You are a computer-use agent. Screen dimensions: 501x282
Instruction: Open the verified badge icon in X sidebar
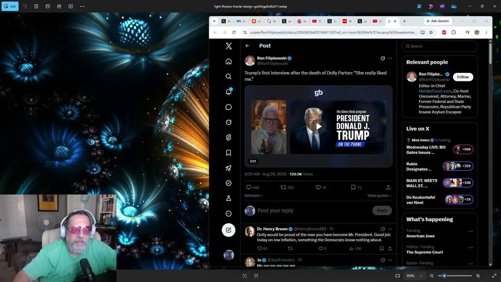[x=229, y=183]
